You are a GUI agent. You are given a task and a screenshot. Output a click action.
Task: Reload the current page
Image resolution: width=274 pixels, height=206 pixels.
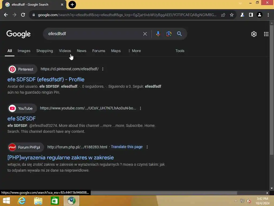point(23,15)
